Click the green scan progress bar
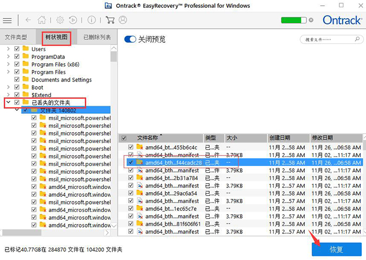 [294, 20]
